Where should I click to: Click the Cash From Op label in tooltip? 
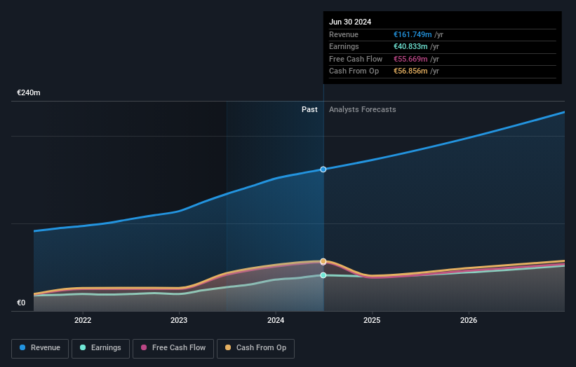coord(354,71)
